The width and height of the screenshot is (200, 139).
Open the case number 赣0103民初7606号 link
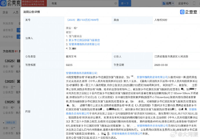coord(83,20)
